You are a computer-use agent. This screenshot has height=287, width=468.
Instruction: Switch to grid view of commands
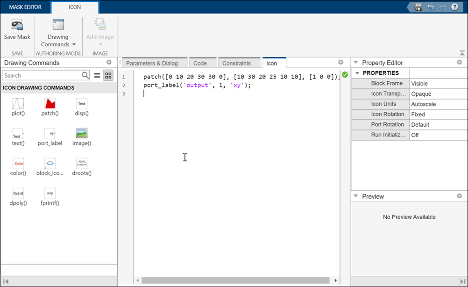click(x=108, y=76)
